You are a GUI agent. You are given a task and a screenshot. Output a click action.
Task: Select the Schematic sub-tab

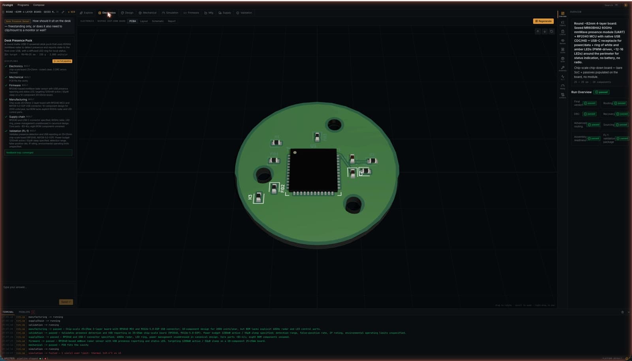coord(158,21)
